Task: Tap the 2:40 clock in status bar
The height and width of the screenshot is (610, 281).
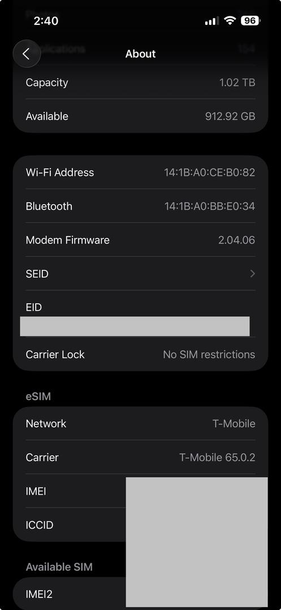Action: [46, 21]
